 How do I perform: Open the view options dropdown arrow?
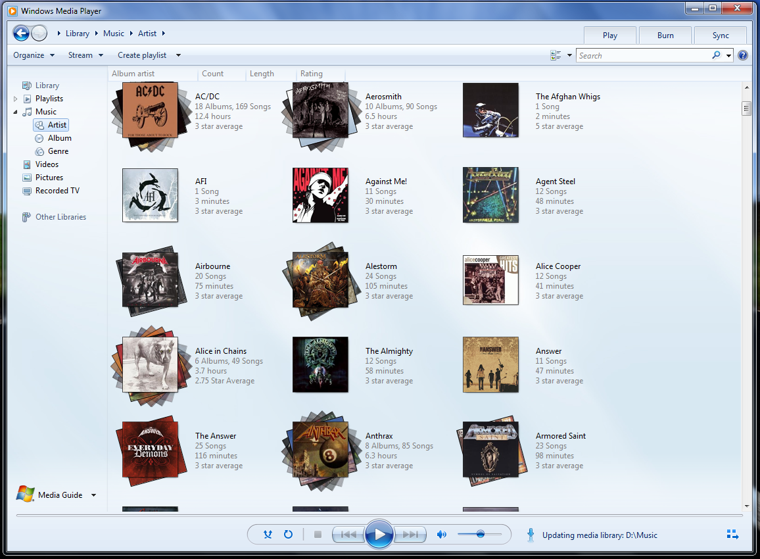coord(569,55)
